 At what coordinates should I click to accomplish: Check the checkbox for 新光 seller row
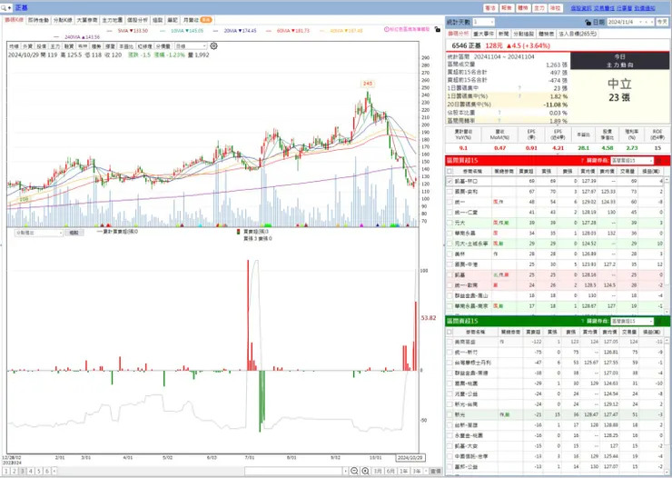point(450,414)
